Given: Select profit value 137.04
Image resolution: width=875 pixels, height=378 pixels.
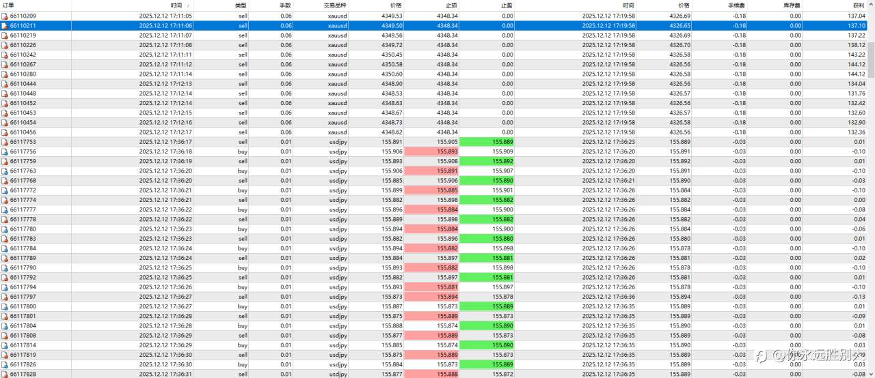Looking at the screenshot, I should coord(857,16).
